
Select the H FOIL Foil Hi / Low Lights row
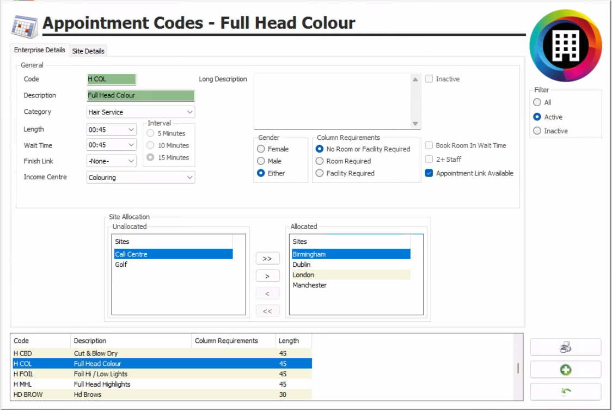point(162,374)
